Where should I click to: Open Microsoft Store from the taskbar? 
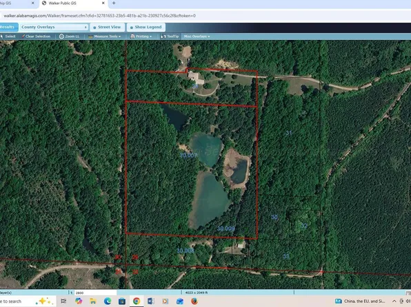(122, 301)
